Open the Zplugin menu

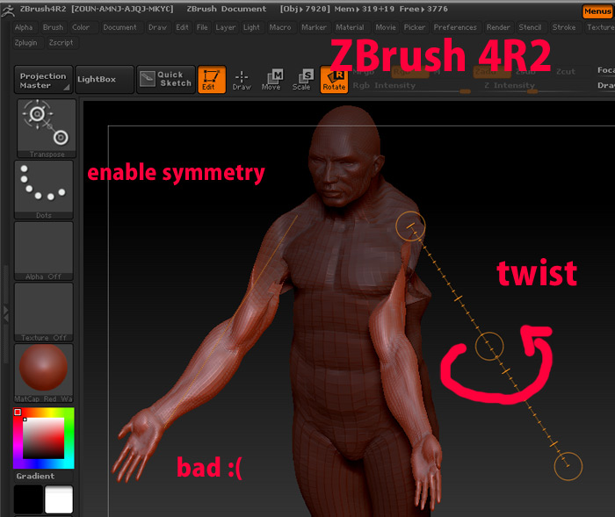click(25, 43)
